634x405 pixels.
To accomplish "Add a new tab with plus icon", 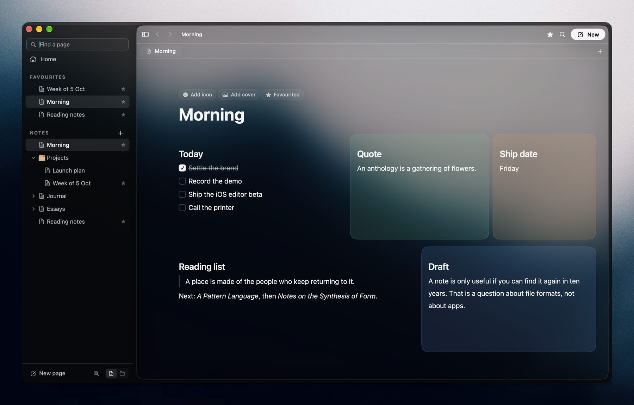I will point(600,51).
